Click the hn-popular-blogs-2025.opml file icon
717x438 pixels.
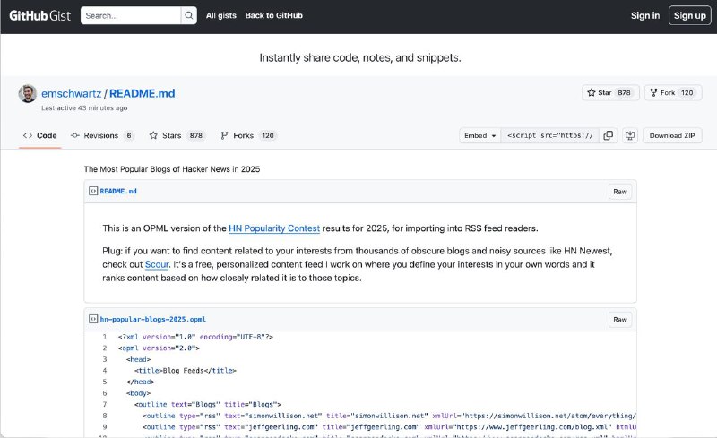tap(92, 319)
